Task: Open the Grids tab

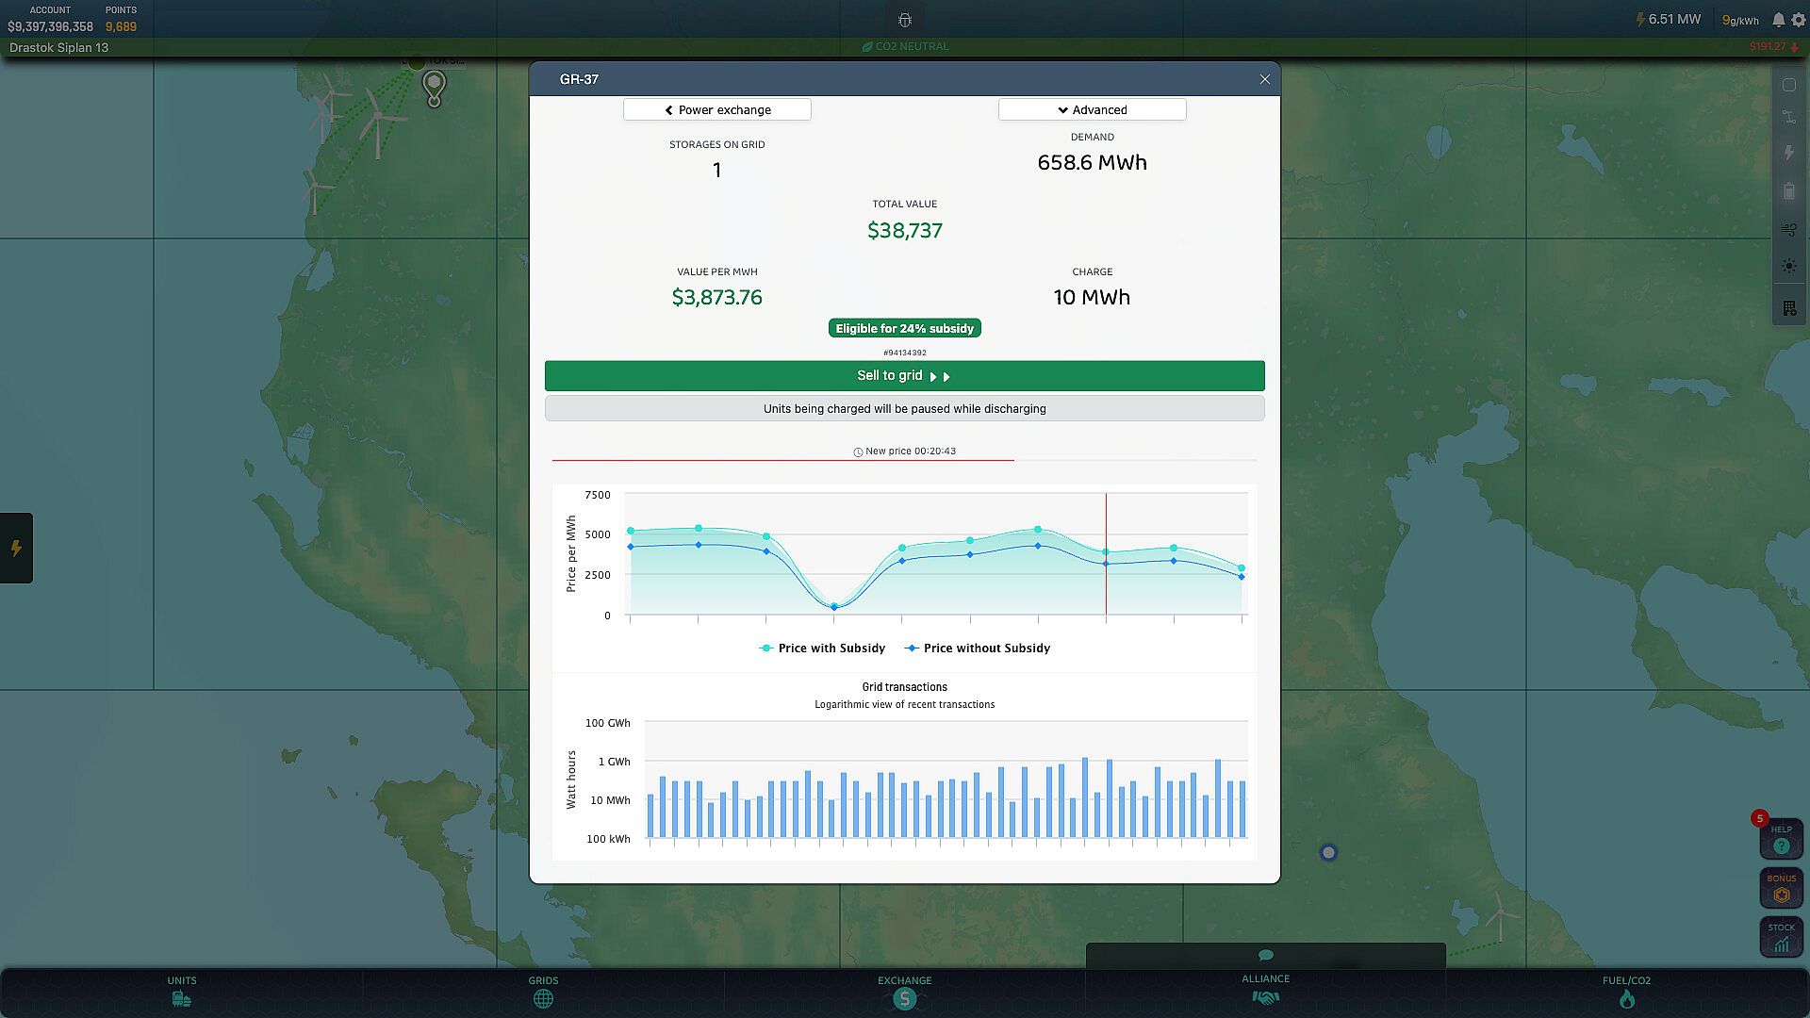Action: (543, 991)
